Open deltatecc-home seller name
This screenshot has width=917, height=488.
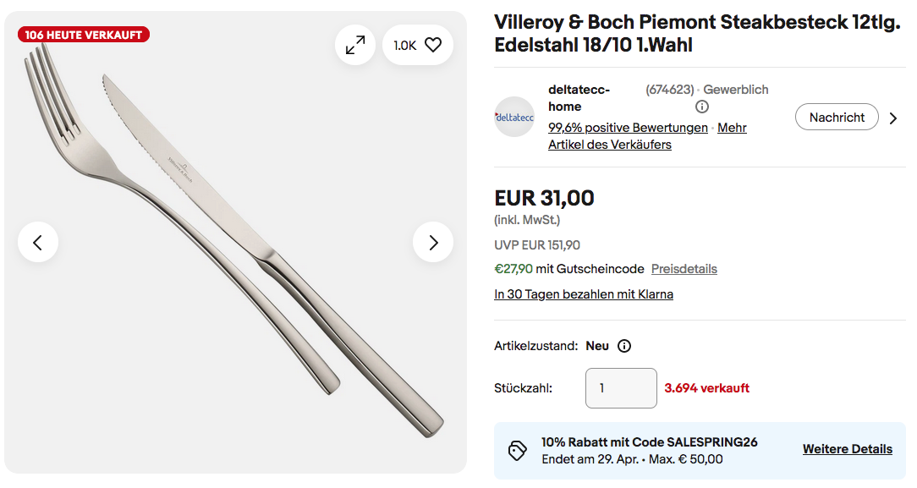point(579,98)
